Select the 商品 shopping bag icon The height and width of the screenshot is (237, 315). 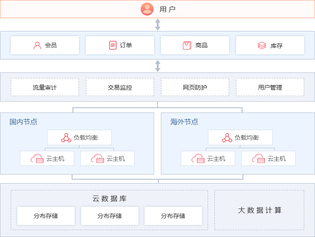tap(187, 45)
